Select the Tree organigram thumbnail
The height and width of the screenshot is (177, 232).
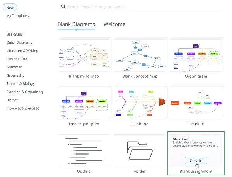point(84,102)
